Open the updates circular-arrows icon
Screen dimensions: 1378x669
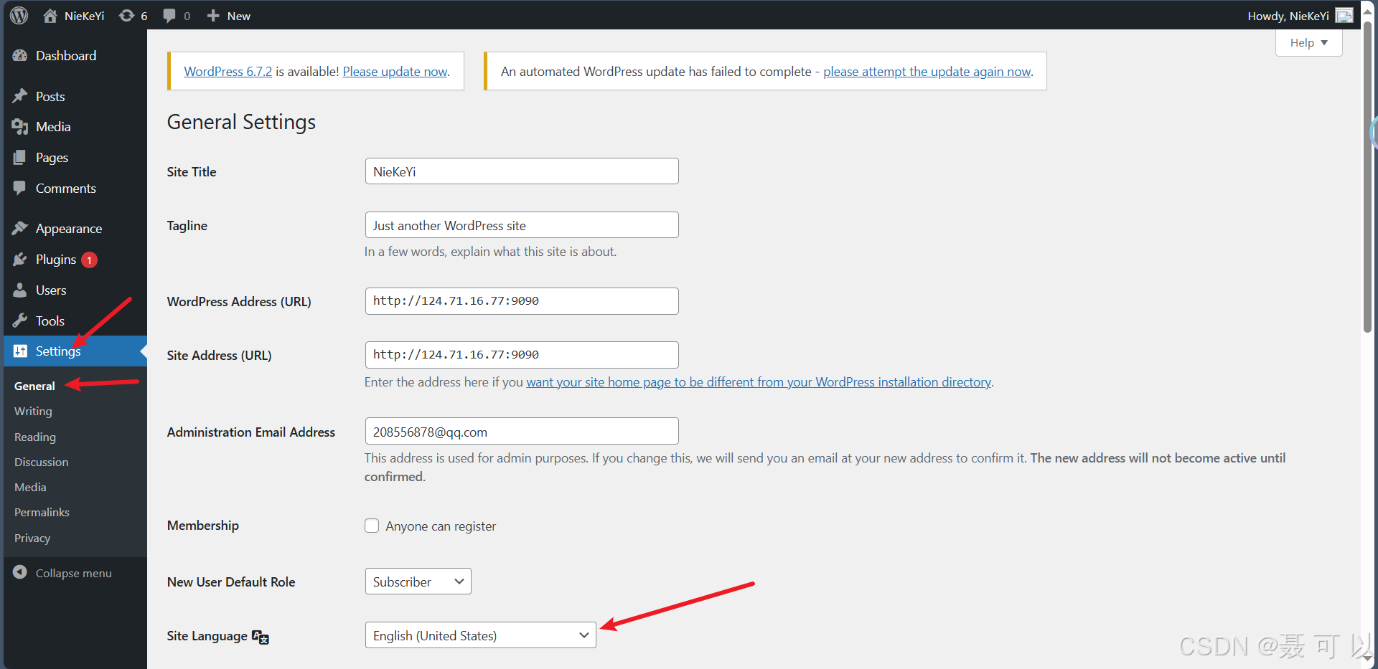click(126, 16)
